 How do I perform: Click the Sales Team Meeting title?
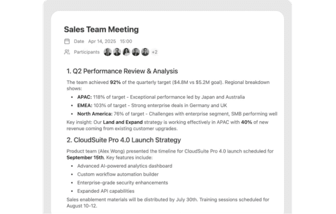[x=101, y=29]
